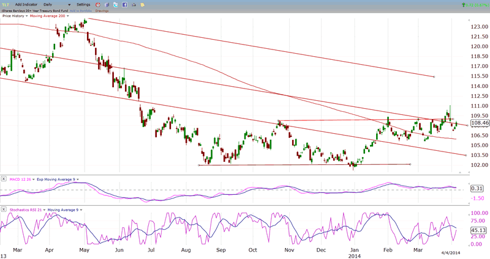Click the purple book icon in toolbar
This screenshot has width=490, height=259.
[107, 4]
